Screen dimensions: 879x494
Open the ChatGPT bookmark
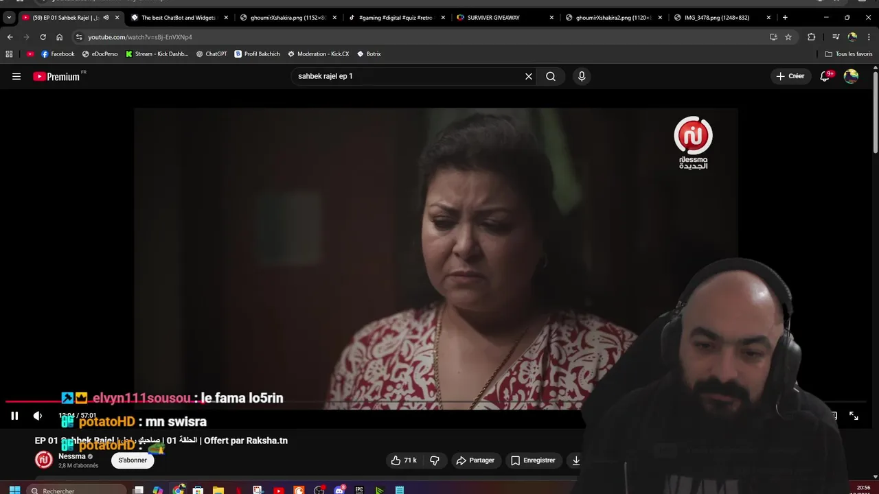[x=211, y=54]
